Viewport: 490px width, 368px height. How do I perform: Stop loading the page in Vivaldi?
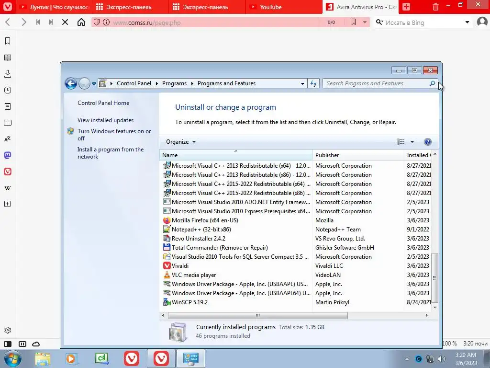[x=65, y=22]
